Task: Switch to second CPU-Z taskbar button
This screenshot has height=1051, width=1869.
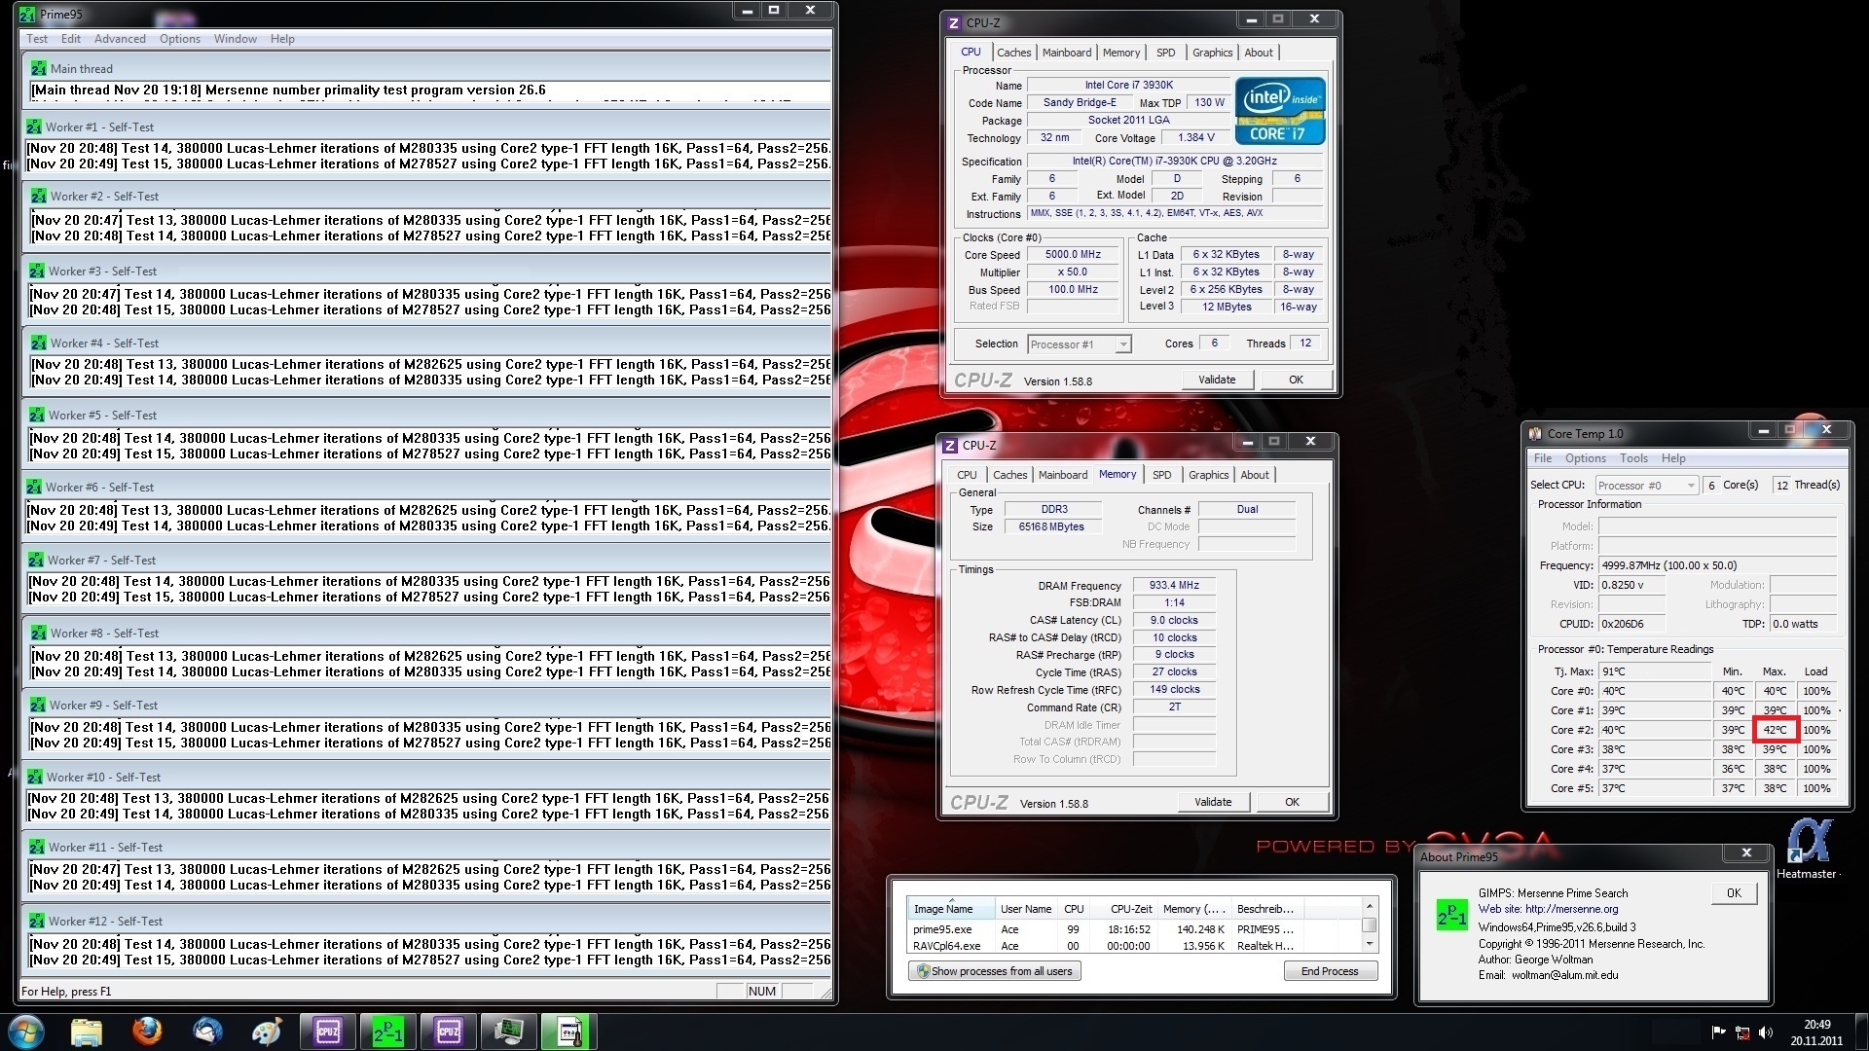Action: click(x=449, y=1031)
